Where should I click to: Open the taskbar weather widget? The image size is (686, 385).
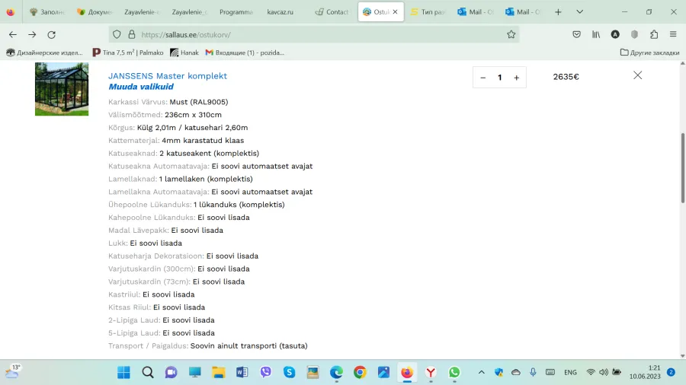click(x=12, y=372)
